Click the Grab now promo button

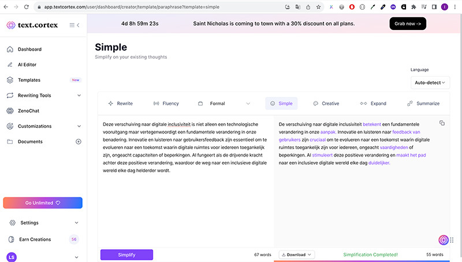[411, 24]
